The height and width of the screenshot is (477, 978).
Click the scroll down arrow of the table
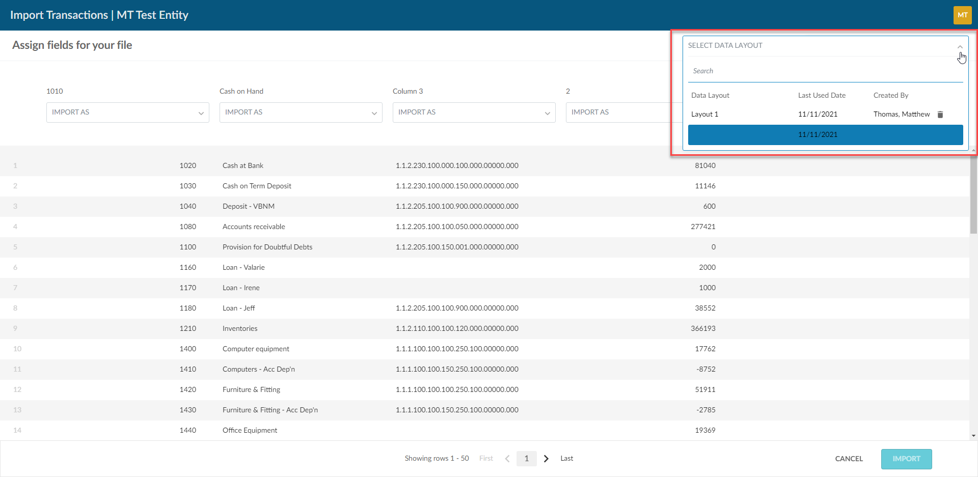click(973, 436)
